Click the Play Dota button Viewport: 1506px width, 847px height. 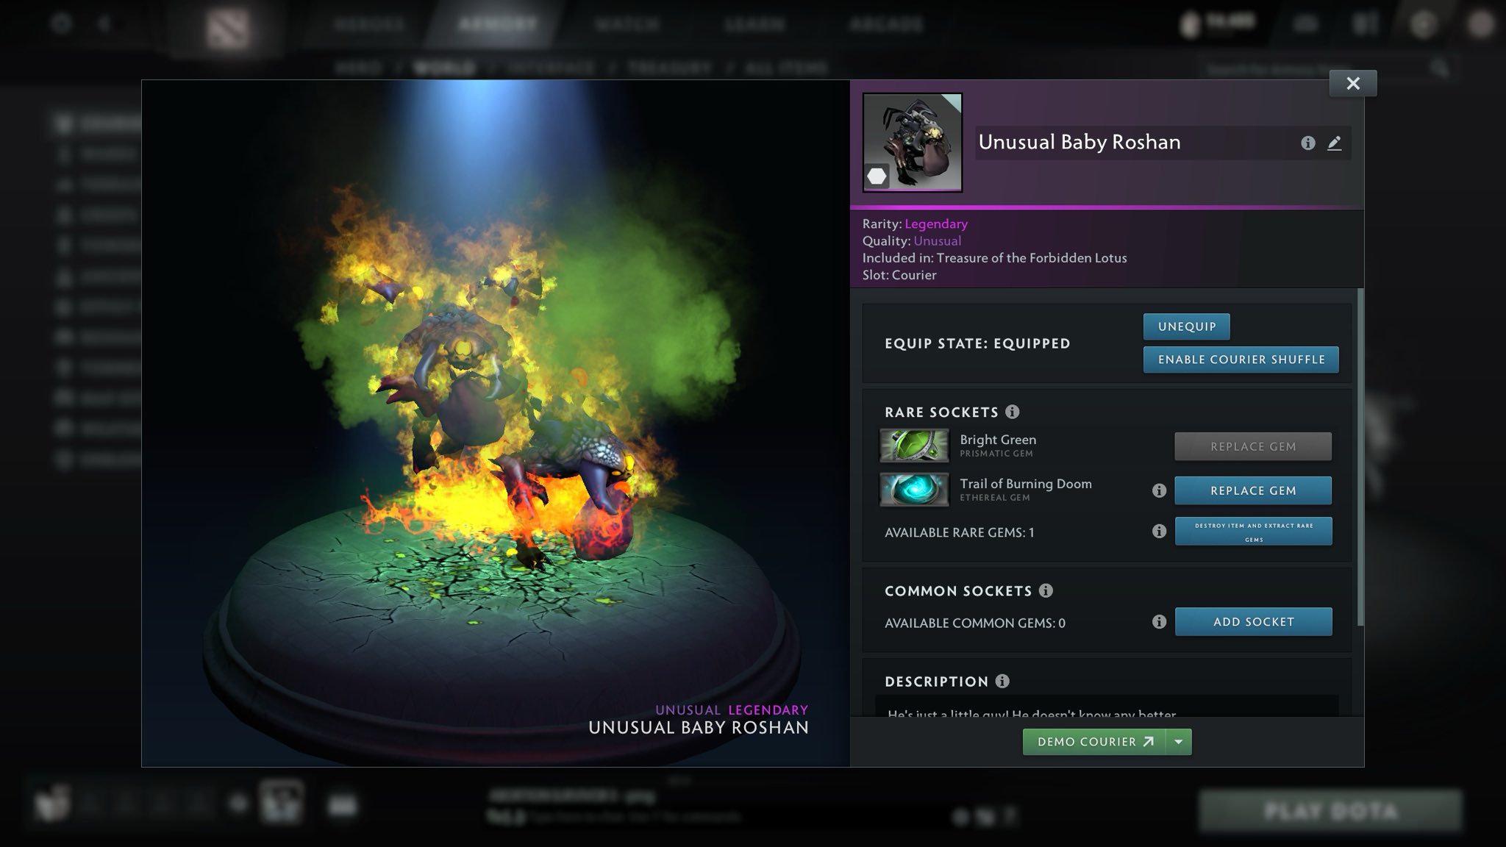(x=1330, y=811)
